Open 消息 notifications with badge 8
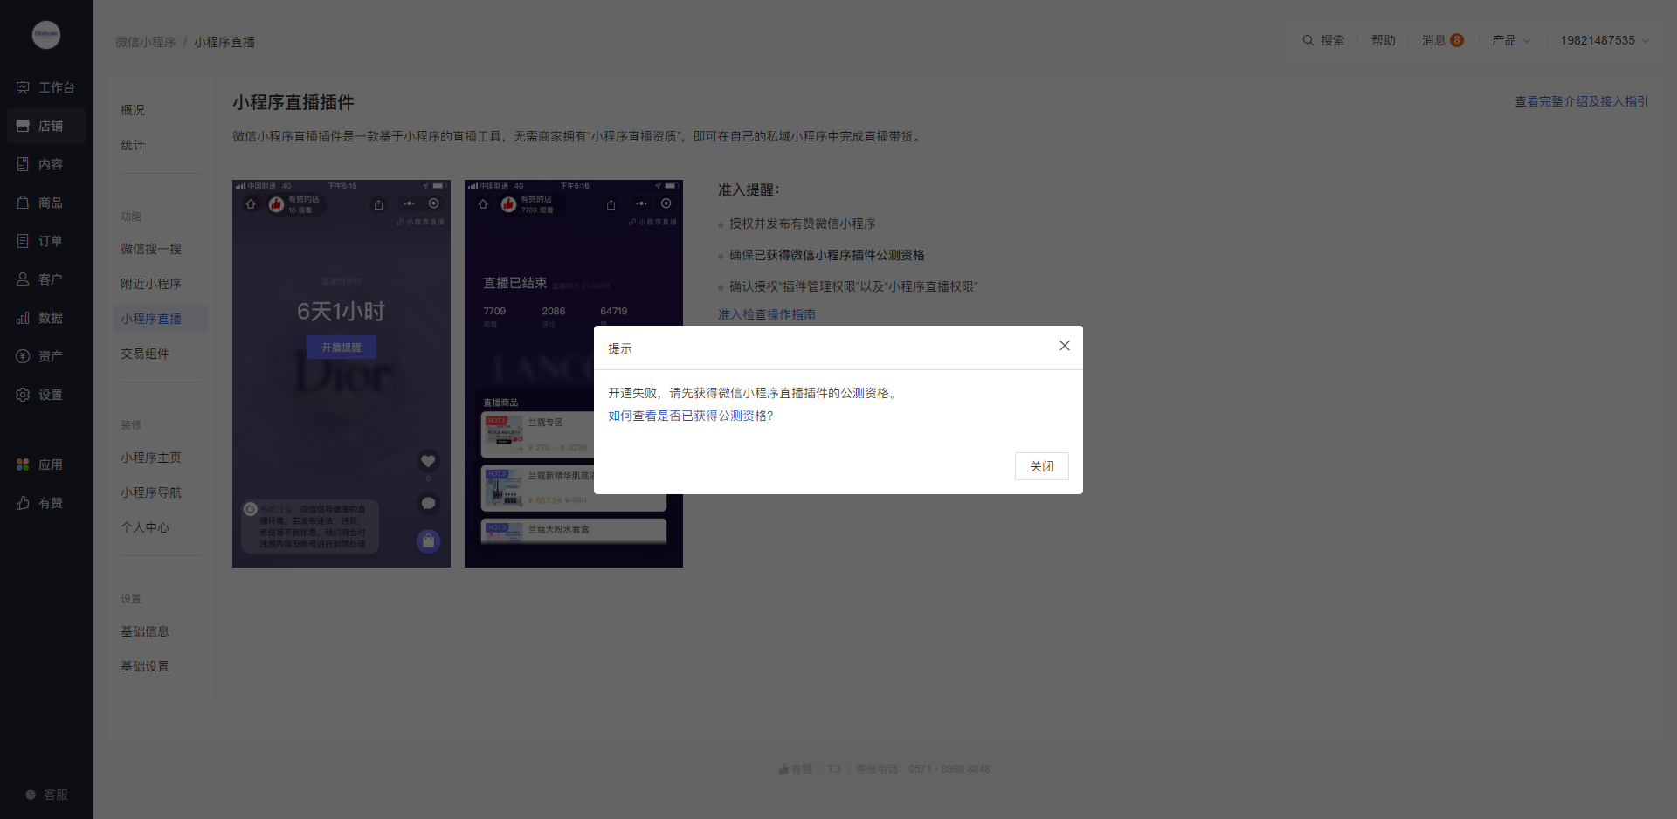The image size is (1677, 819). 1442,40
